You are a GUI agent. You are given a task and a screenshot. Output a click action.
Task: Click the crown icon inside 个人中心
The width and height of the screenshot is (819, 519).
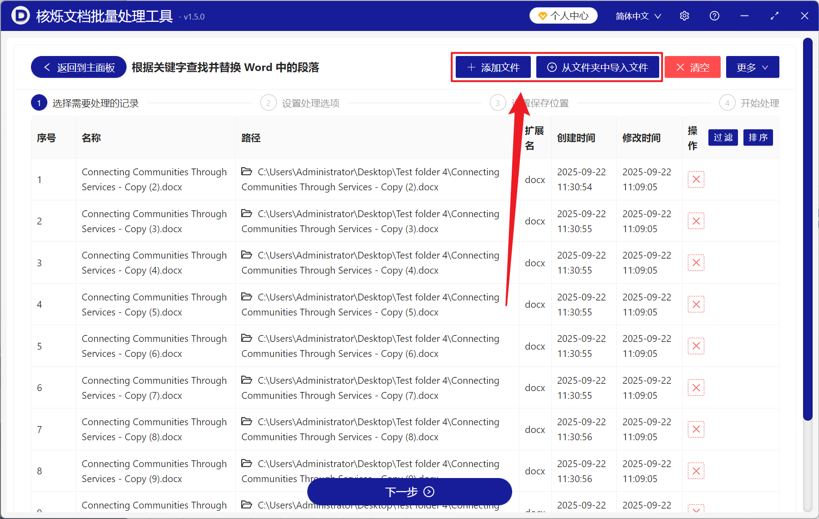pyautogui.click(x=543, y=15)
